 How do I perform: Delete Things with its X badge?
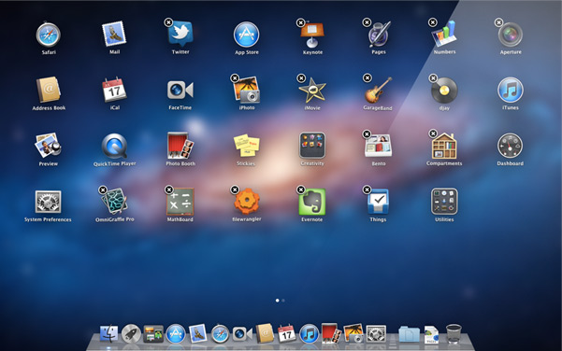(x=367, y=190)
